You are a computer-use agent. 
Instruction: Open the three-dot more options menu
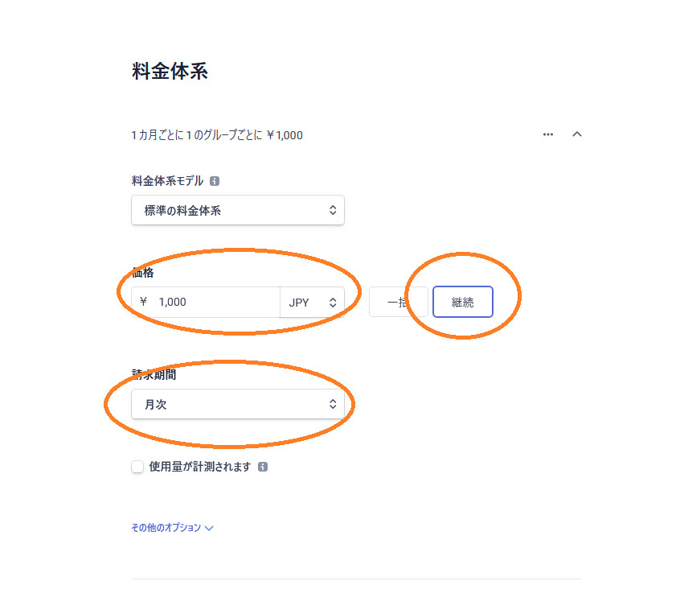[x=547, y=134]
